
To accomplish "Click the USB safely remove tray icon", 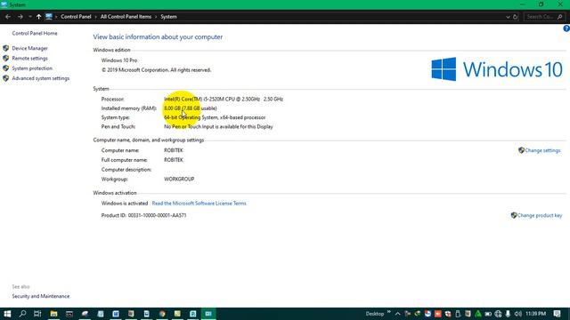I will (458, 314).
